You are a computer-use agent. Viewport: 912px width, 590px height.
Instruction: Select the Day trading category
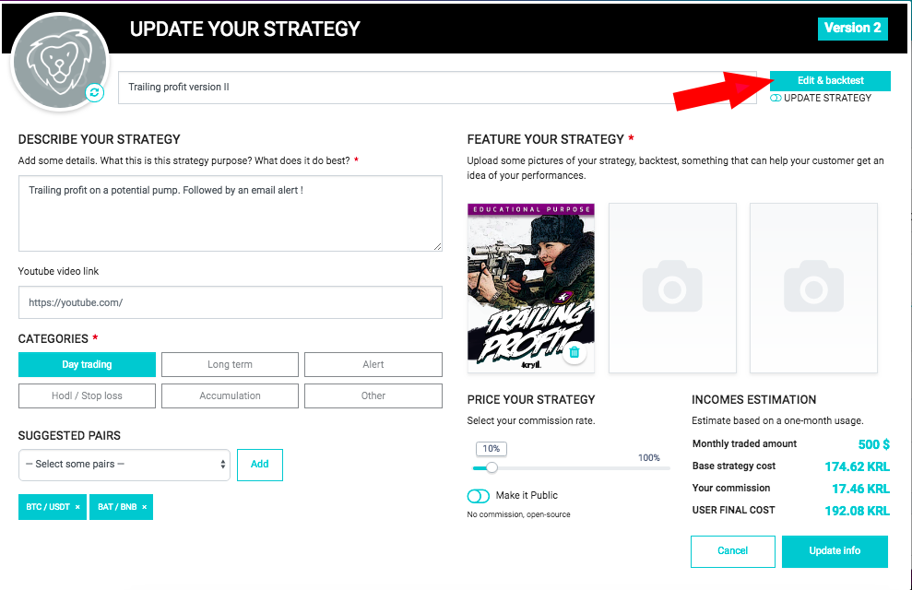88,364
